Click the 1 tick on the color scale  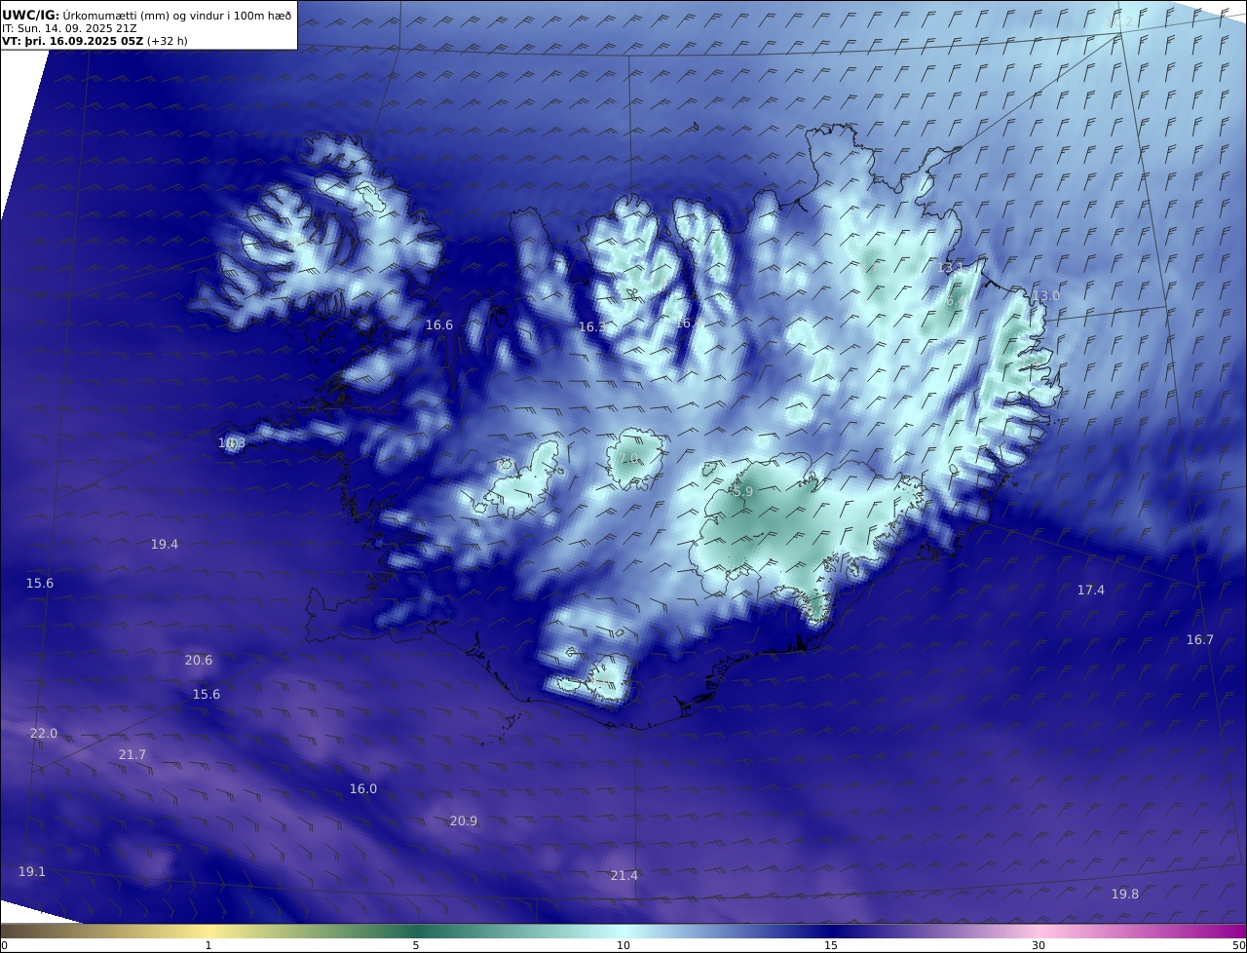(x=208, y=945)
